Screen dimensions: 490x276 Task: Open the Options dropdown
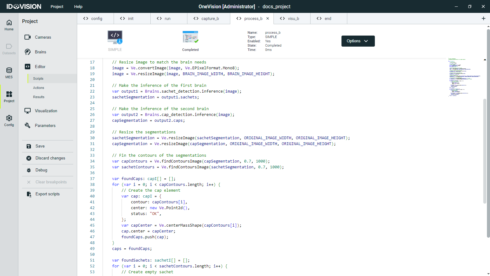(358, 41)
